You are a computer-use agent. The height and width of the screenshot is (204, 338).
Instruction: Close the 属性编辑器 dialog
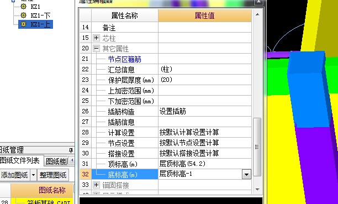tap(258, 2)
